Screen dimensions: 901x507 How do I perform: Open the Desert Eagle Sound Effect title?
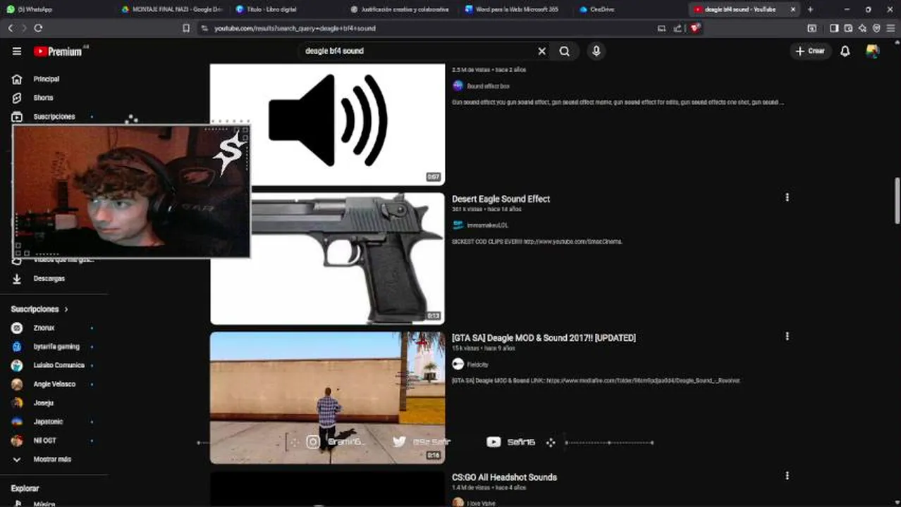(x=501, y=199)
